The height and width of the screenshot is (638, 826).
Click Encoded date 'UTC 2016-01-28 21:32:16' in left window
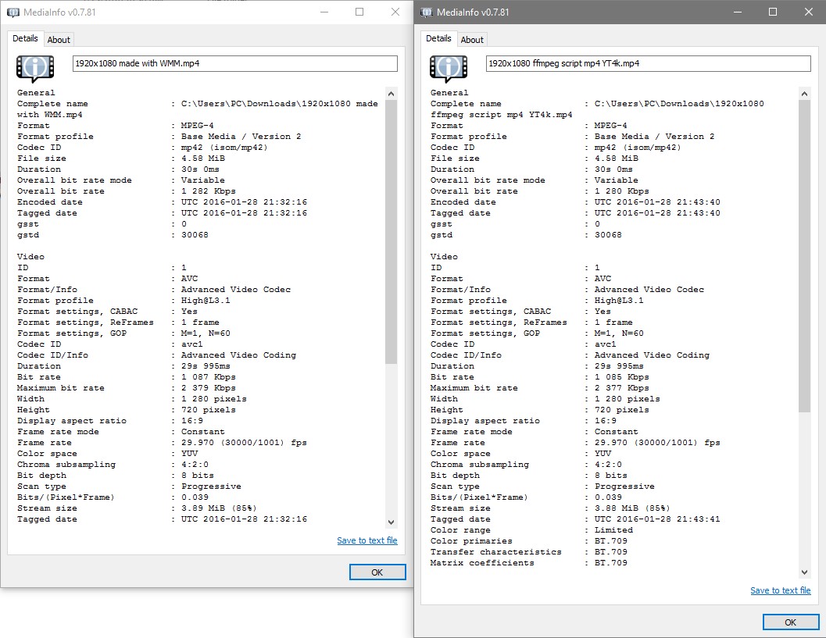coord(244,202)
